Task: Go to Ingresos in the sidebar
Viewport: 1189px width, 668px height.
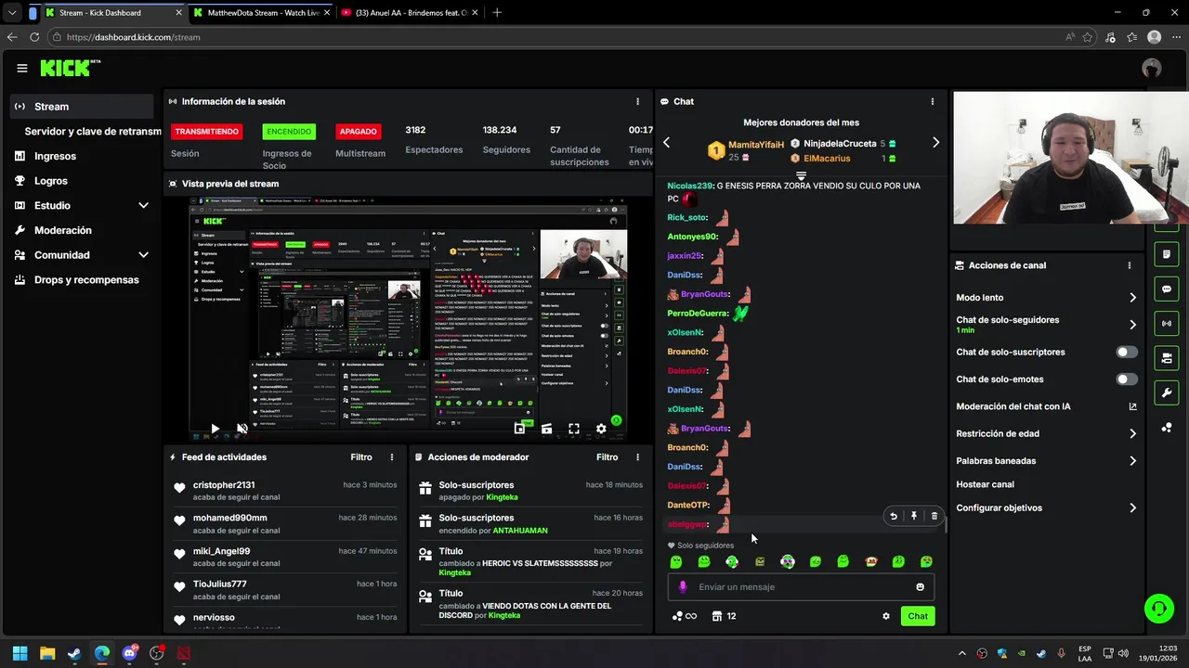Action: (x=55, y=156)
